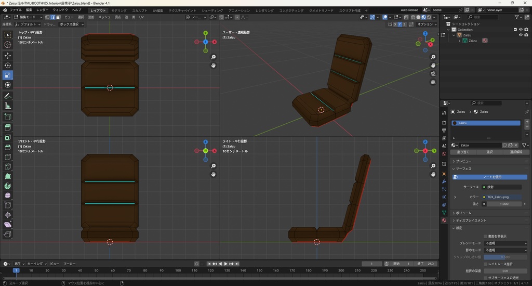Image resolution: width=532 pixels, height=286 pixels.
Task: Toggle the レイトレース屈折 checkbox
Action: (x=486, y=264)
